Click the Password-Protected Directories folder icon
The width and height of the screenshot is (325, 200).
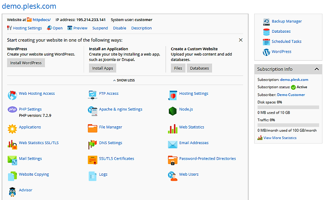click(x=172, y=160)
